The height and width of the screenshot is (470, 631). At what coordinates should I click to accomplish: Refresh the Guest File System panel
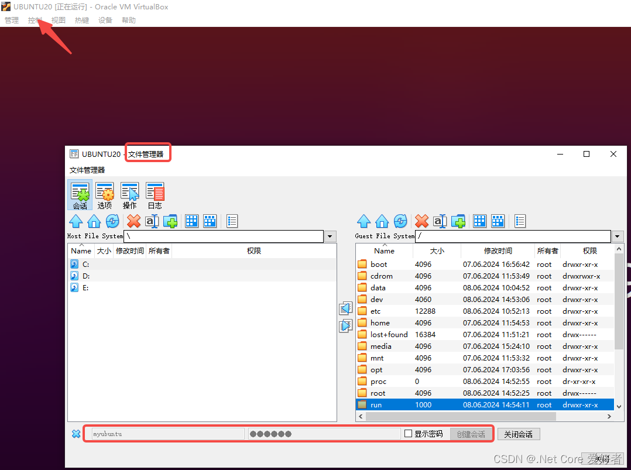(400, 221)
